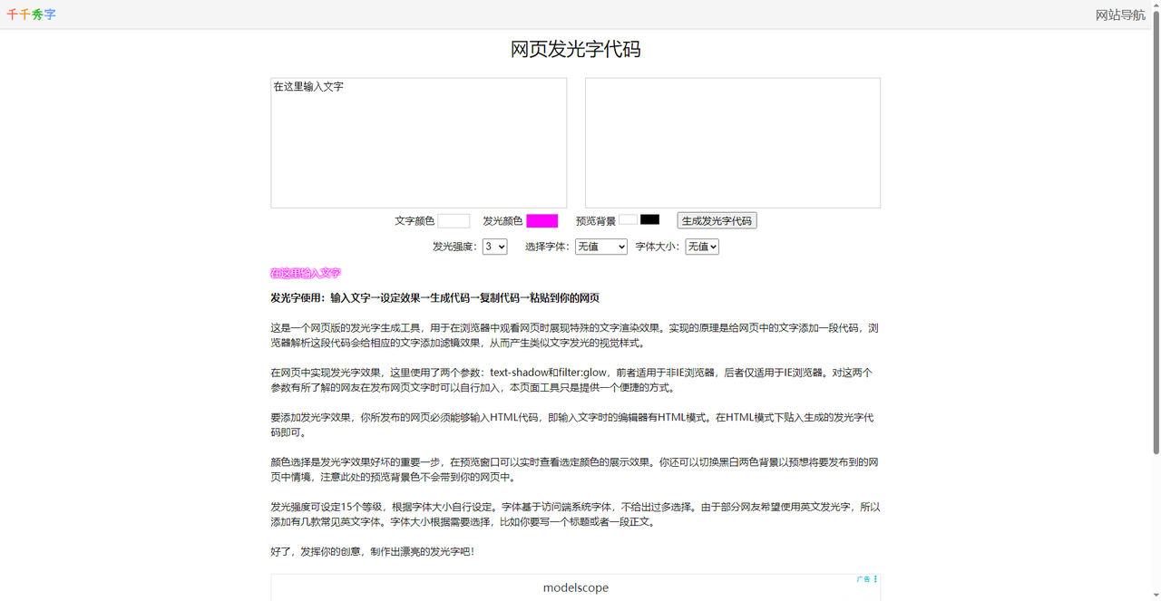1161x601 pixels.
Task: Click the 生成发光字代码 button
Action: (717, 221)
